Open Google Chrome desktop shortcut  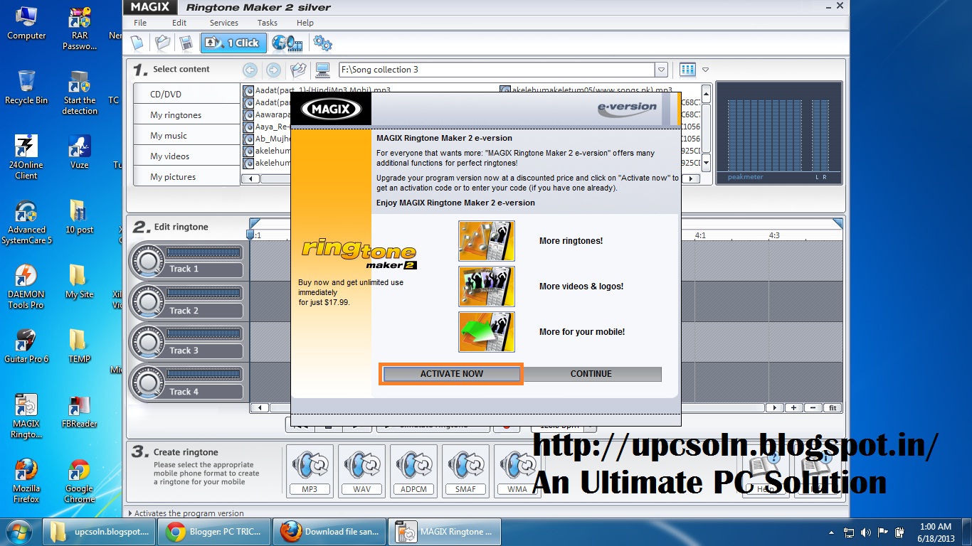pyautogui.click(x=79, y=481)
